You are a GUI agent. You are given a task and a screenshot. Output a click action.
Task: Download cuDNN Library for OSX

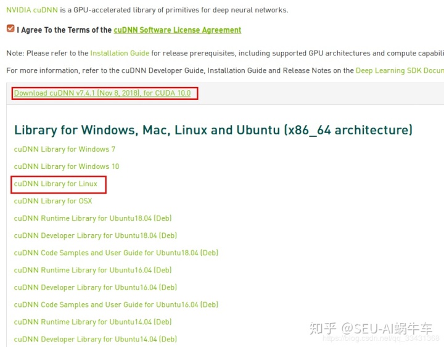click(x=53, y=201)
